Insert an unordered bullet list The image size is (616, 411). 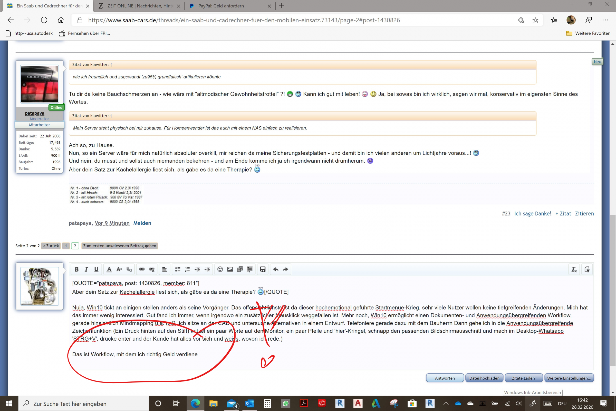(178, 269)
